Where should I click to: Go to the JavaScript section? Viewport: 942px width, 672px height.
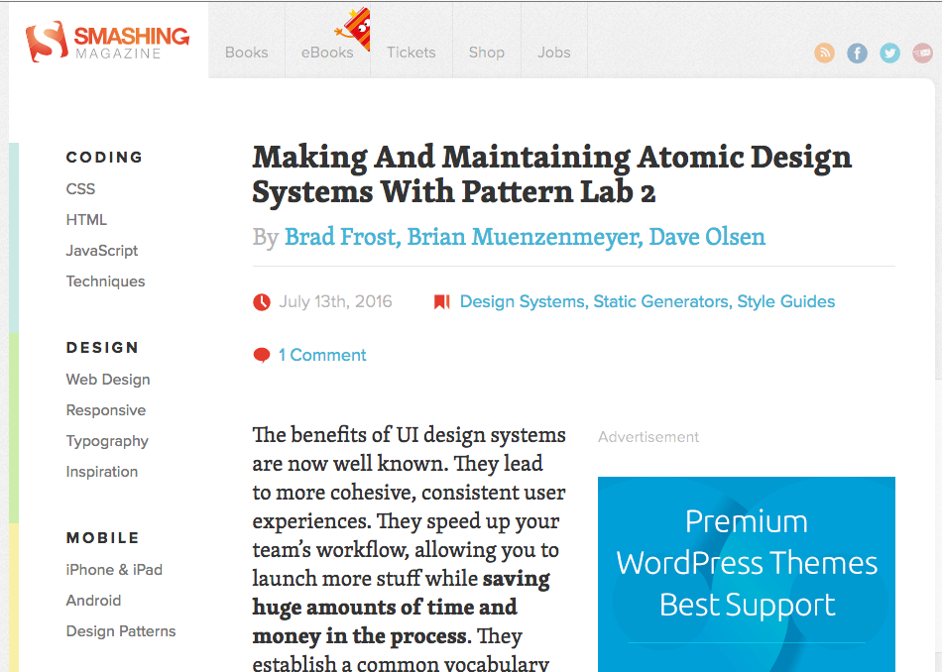tap(101, 251)
